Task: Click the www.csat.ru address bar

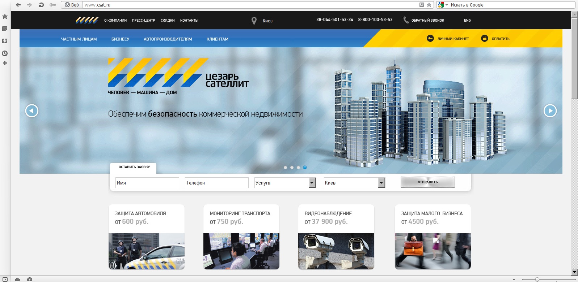Action: point(250,5)
